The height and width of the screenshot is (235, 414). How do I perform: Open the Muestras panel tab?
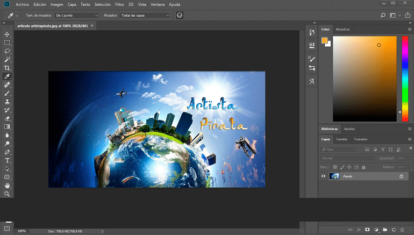pos(342,29)
